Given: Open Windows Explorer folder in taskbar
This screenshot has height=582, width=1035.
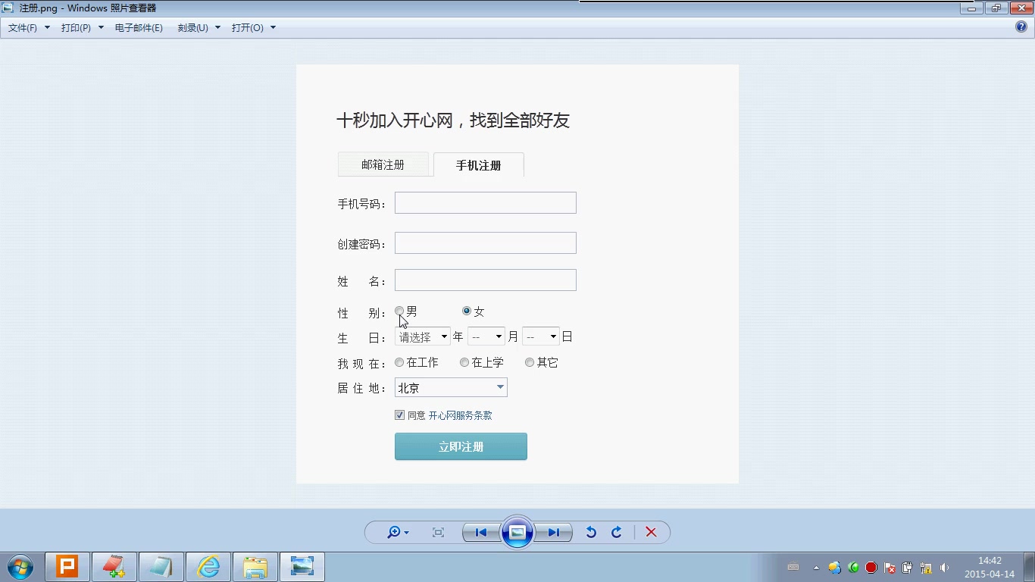Looking at the screenshot, I should 255,567.
